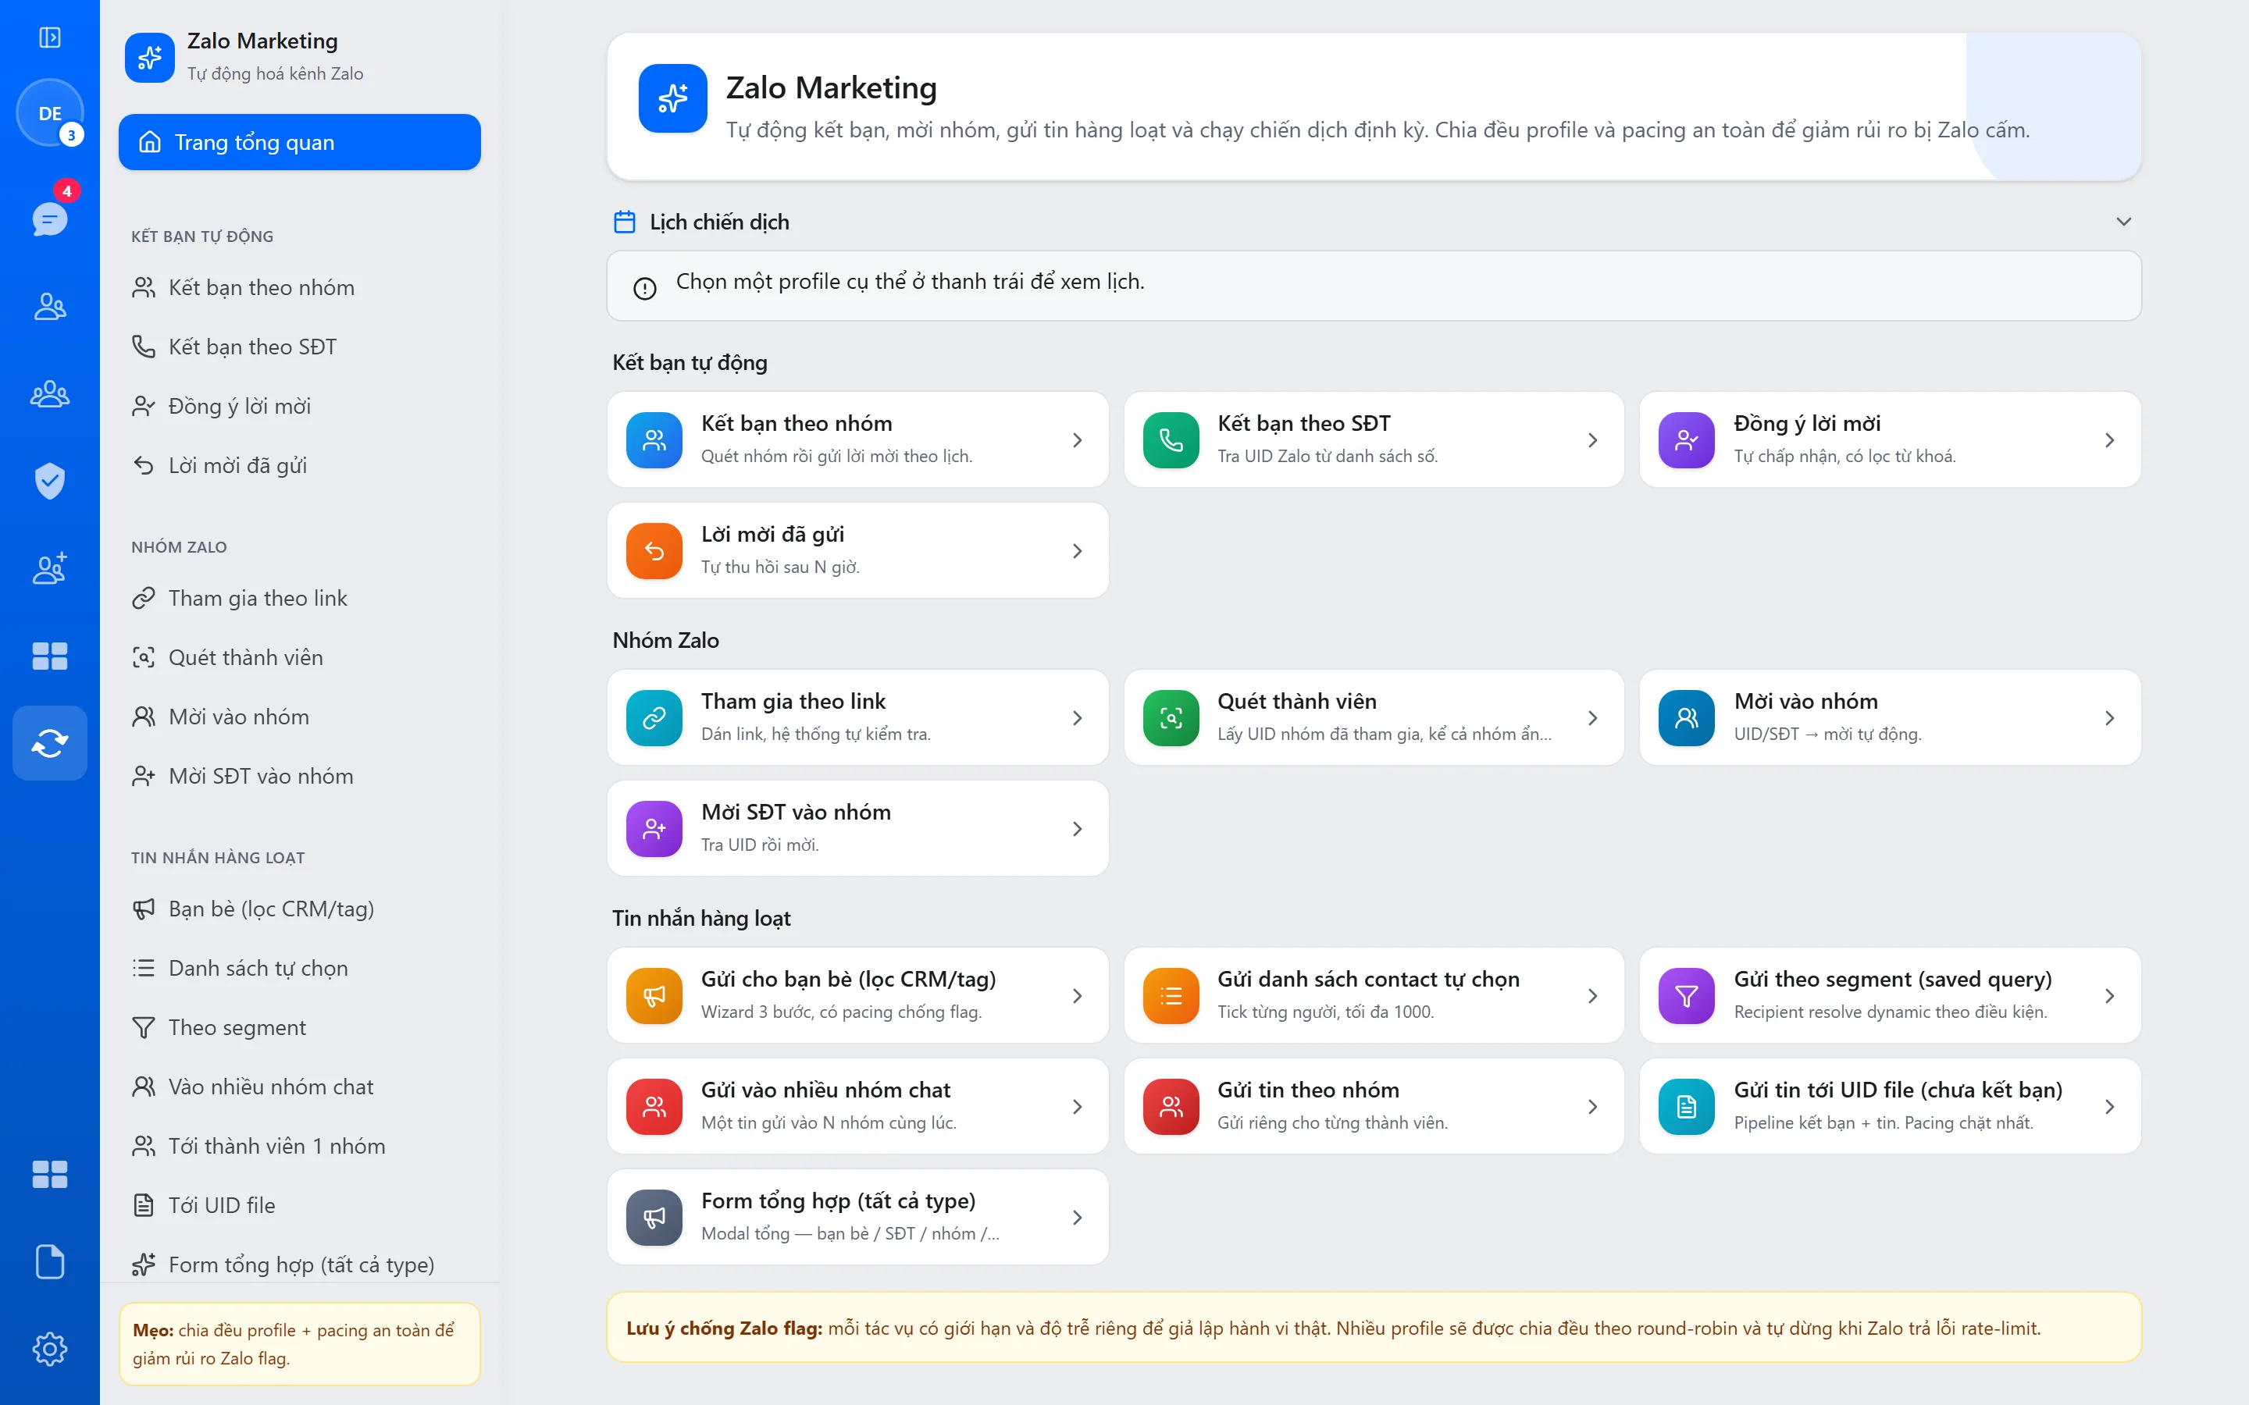Open Lời mời đã gửi sidebar link
Screen dimensions: 2249x1405
click(x=299, y=464)
